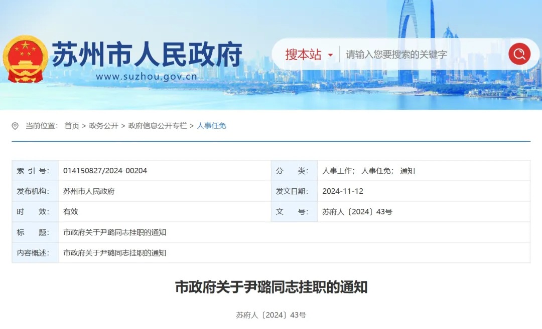Open the 政府信息公开专栏 navigation link
This screenshot has width=542, height=329.
157,126
